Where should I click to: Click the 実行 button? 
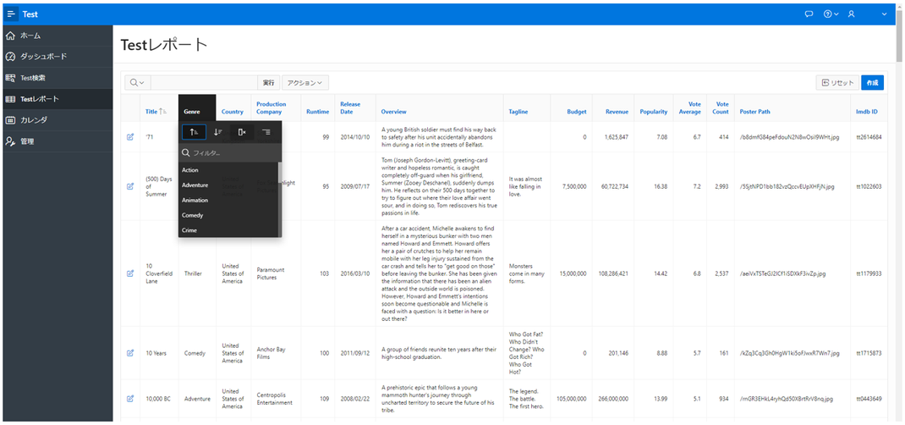[x=268, y=83]
